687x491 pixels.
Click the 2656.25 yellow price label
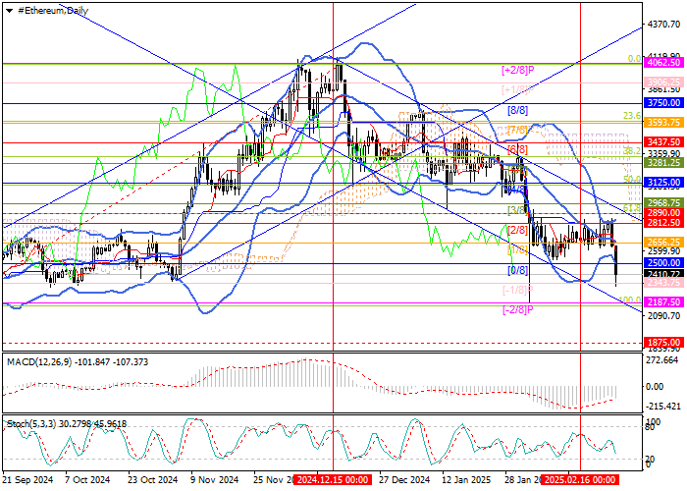(x=664, y=242)
